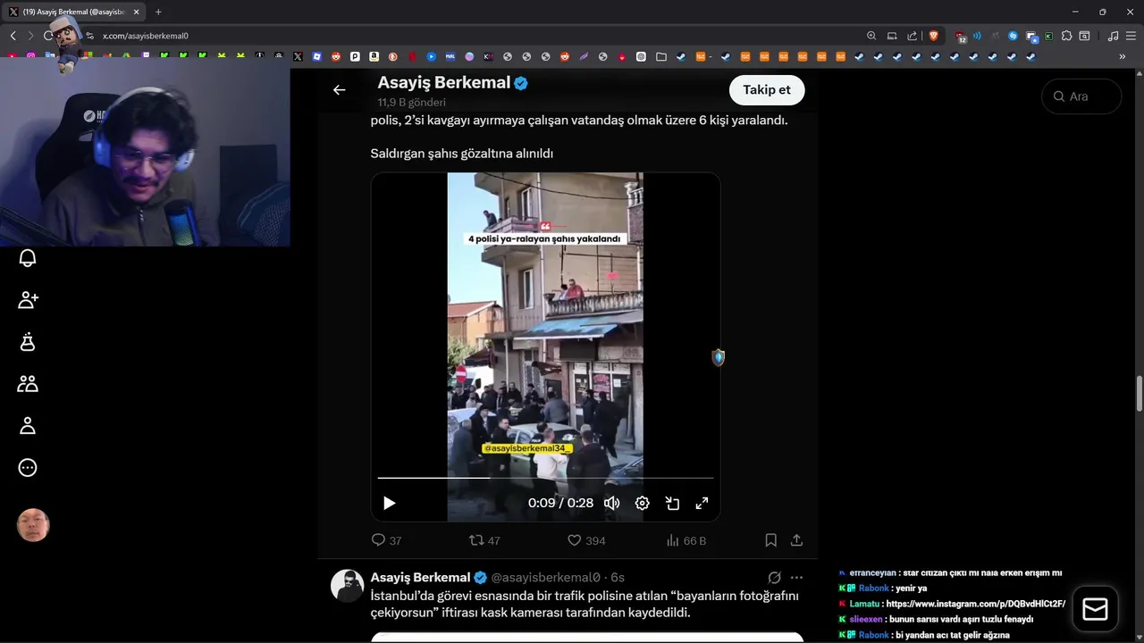Open the extensions puzzle icon
This screenshot has height=643, width=1144.
[1066, 36]
